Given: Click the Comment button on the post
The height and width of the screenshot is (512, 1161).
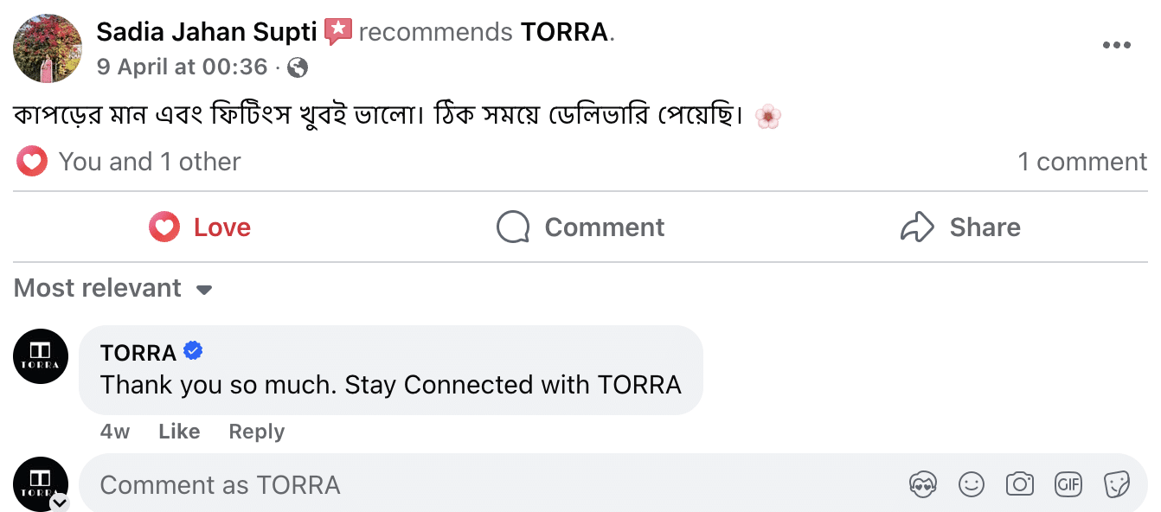Looking at the screenshot, I should (580, 227).
